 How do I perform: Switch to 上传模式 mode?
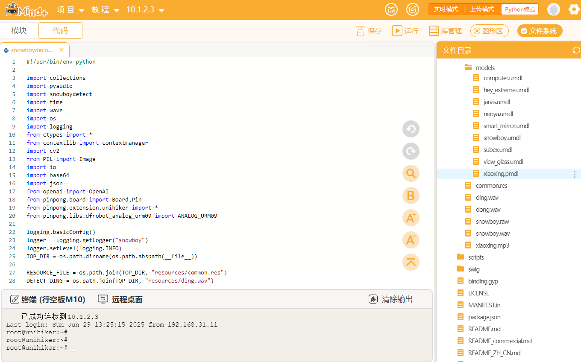(x=482, y=9)
